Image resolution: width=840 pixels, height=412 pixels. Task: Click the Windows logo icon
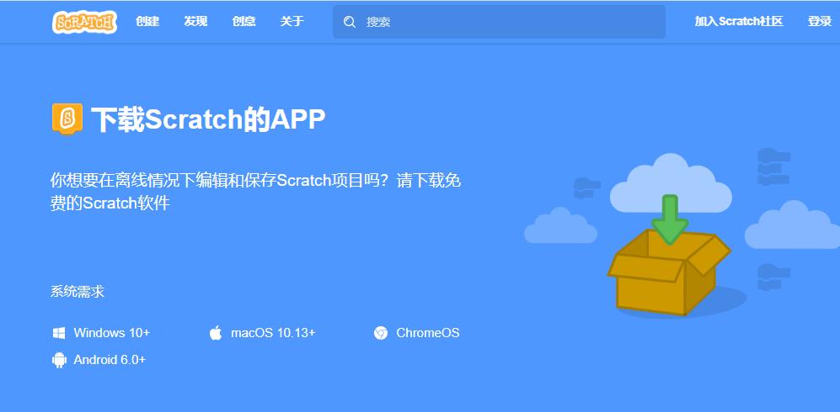(59, 333)
